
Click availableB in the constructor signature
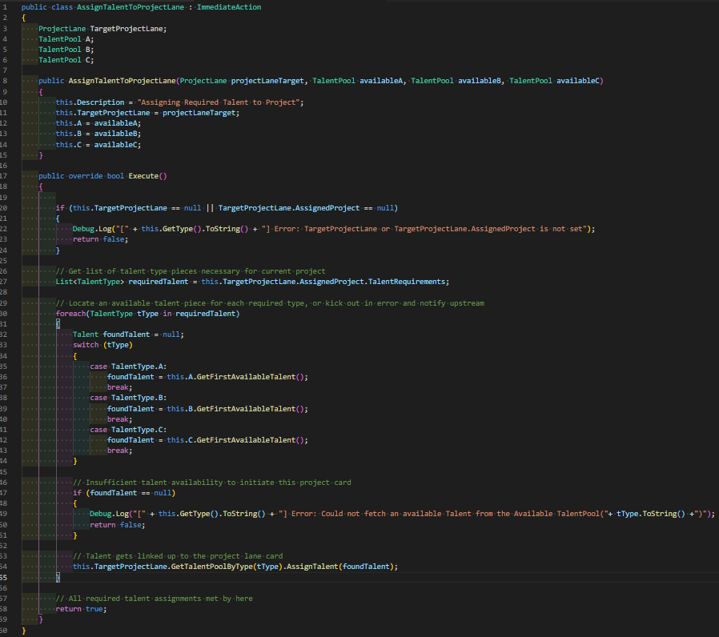[x=480, y=81]
